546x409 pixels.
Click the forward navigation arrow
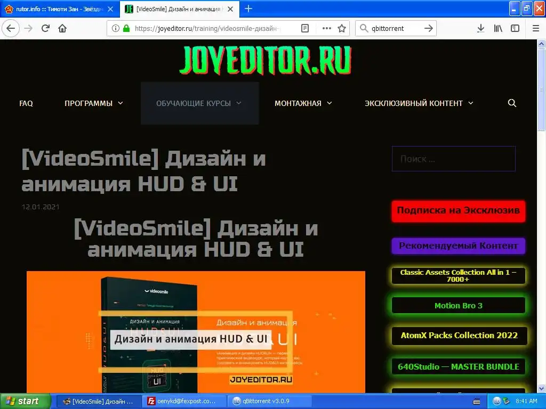click(x=28, y=28)
